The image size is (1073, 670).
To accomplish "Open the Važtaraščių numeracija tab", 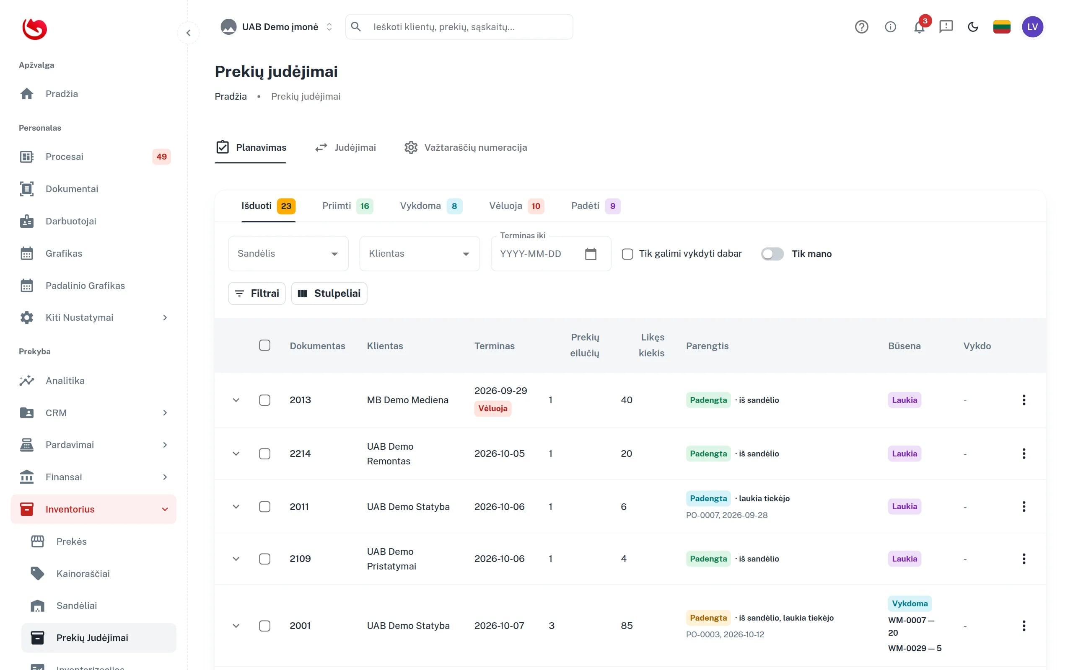I will pyautogui.click(x=466, y=147).
